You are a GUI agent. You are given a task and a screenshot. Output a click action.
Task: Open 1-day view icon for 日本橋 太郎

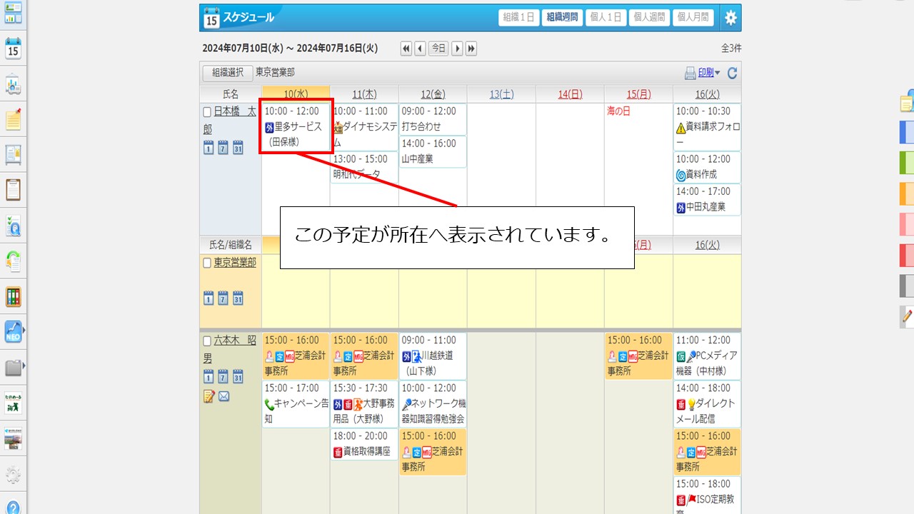(x=209, y=148)
